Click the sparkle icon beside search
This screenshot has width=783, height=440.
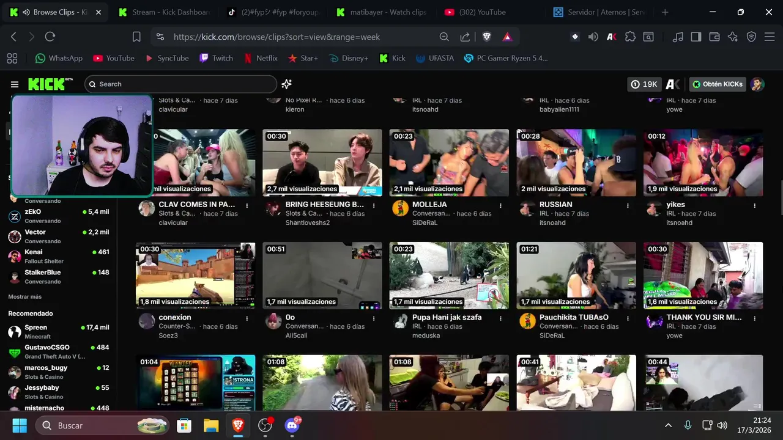tap(286, 84)
